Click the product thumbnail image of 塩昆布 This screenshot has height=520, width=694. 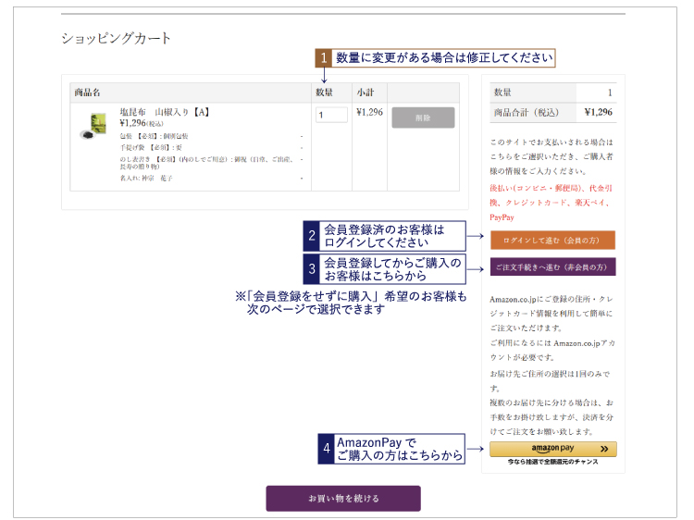coord(93,125)
